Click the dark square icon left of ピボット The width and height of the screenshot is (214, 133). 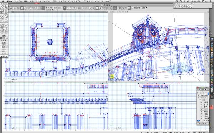(43, 8)
